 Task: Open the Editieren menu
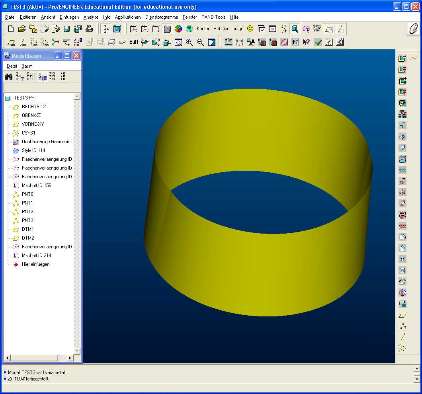point(28,17)
